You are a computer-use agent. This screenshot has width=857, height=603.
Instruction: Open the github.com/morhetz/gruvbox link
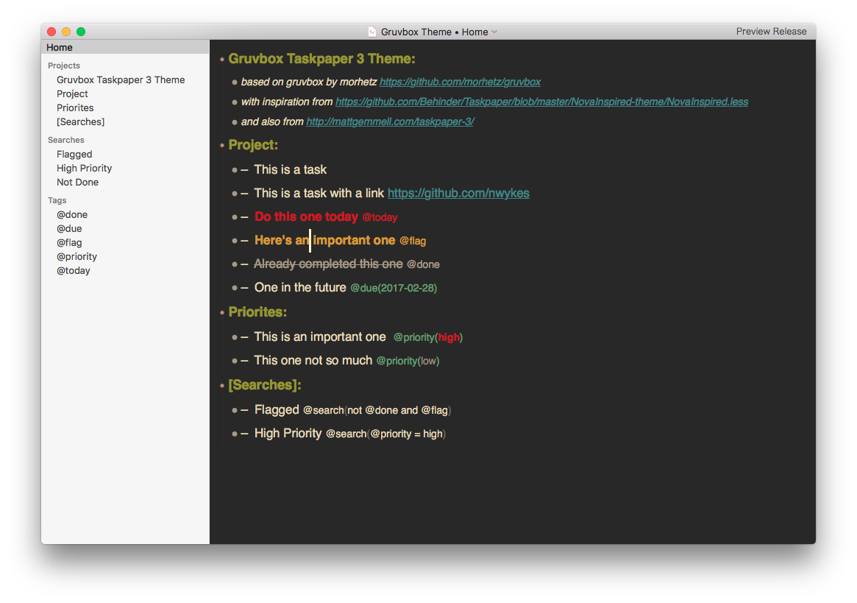(x=460, y=82)
